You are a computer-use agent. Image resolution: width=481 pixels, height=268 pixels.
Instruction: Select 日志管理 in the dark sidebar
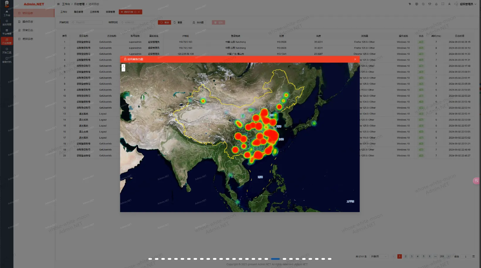point(7,41)
